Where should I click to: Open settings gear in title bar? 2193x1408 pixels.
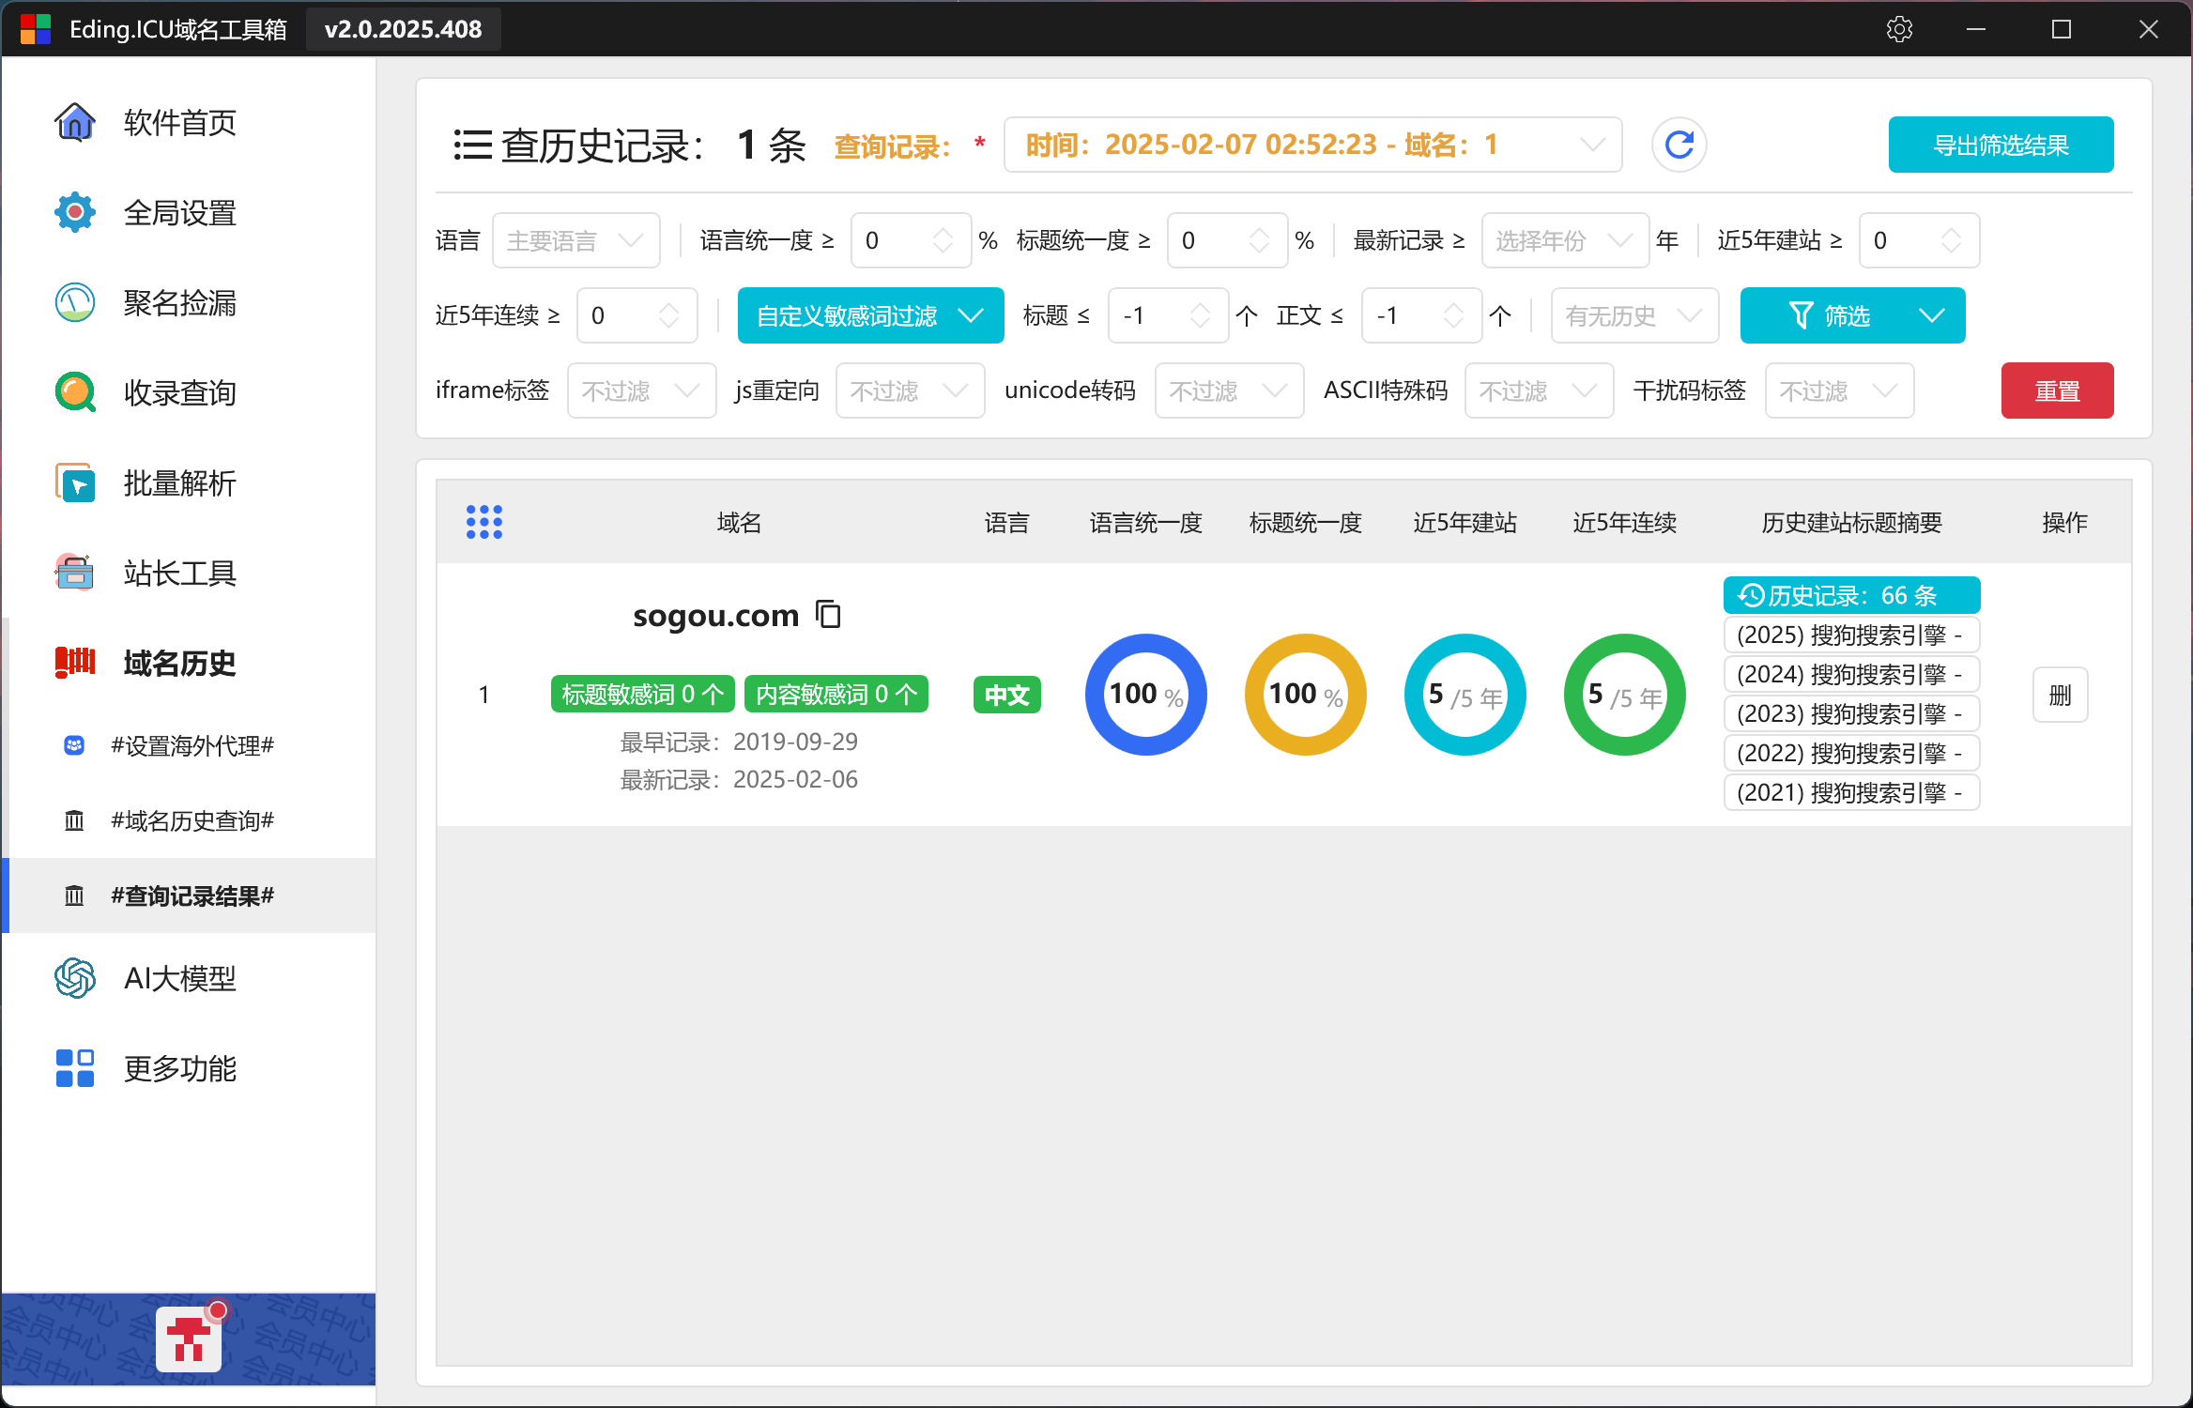(x=1899, y=29)
